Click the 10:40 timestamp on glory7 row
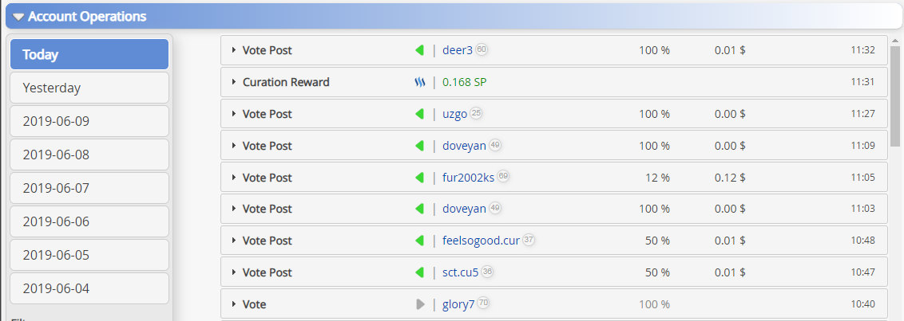This screenshot has height=321, width=904. click(863, 303)
